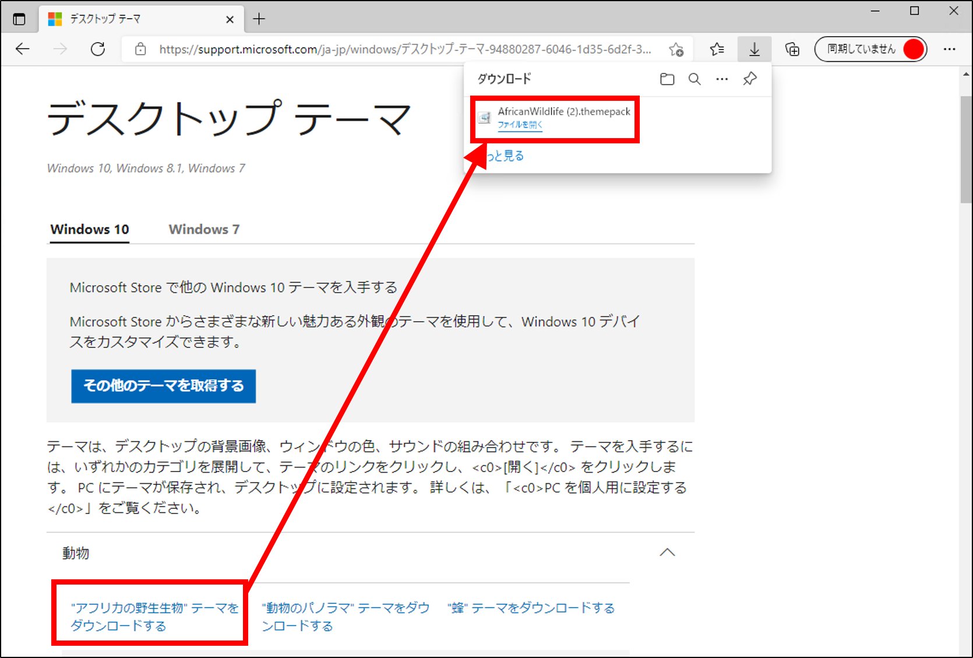The image size is (973, 658).
Task: Click the address bar URL field
Action: 405,49
